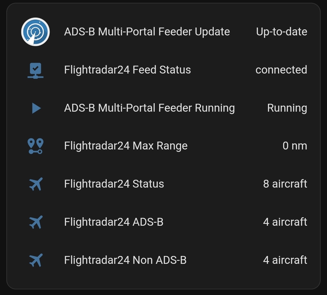Click the 0 nm range value
Viewport: 327px width, 295px height.
pos(295,146)
